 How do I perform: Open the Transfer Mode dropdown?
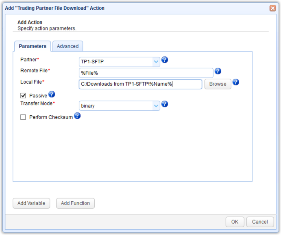coord(156,106)
